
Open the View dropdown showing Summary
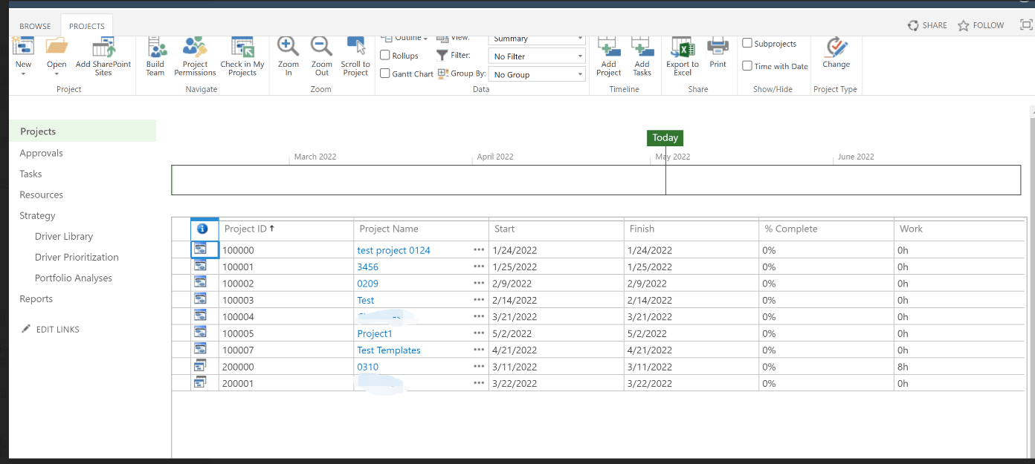pos(537,39)
